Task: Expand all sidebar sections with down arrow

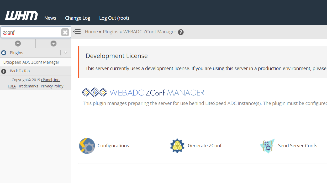Action: point(54,44)
